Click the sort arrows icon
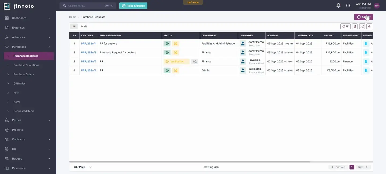Image resolution: width=386 pixels, height=174 pixels. coord(355,26)
